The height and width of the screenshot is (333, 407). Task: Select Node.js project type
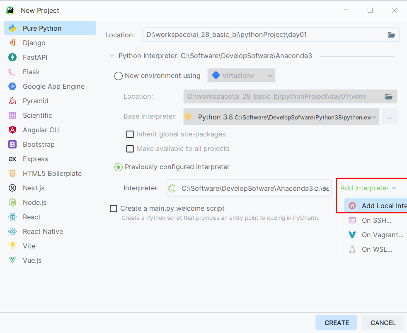click(x=50, y=202)
